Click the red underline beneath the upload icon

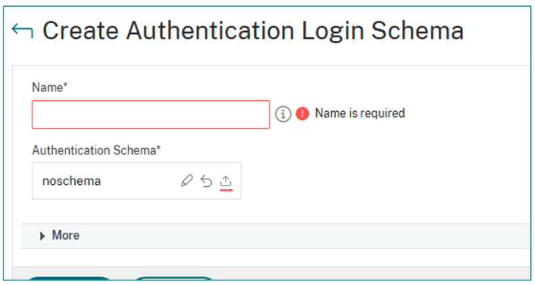(226, 190)
